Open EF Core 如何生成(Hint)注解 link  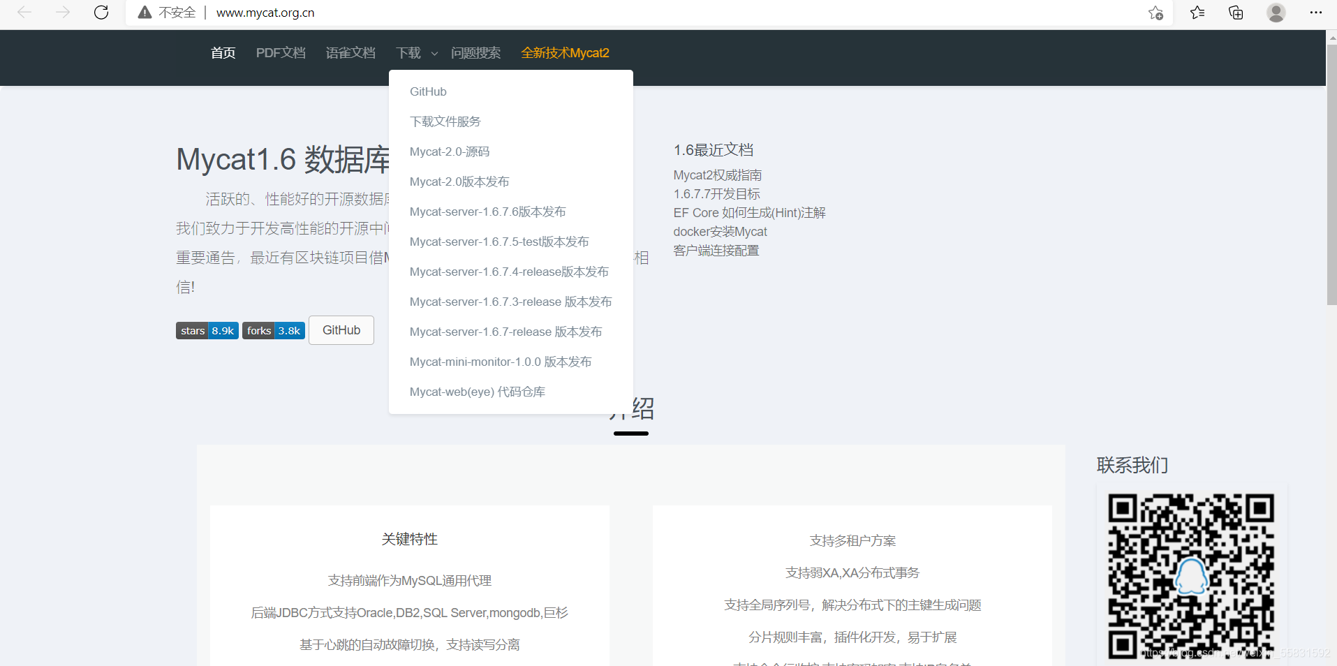[x=749, y=213]
